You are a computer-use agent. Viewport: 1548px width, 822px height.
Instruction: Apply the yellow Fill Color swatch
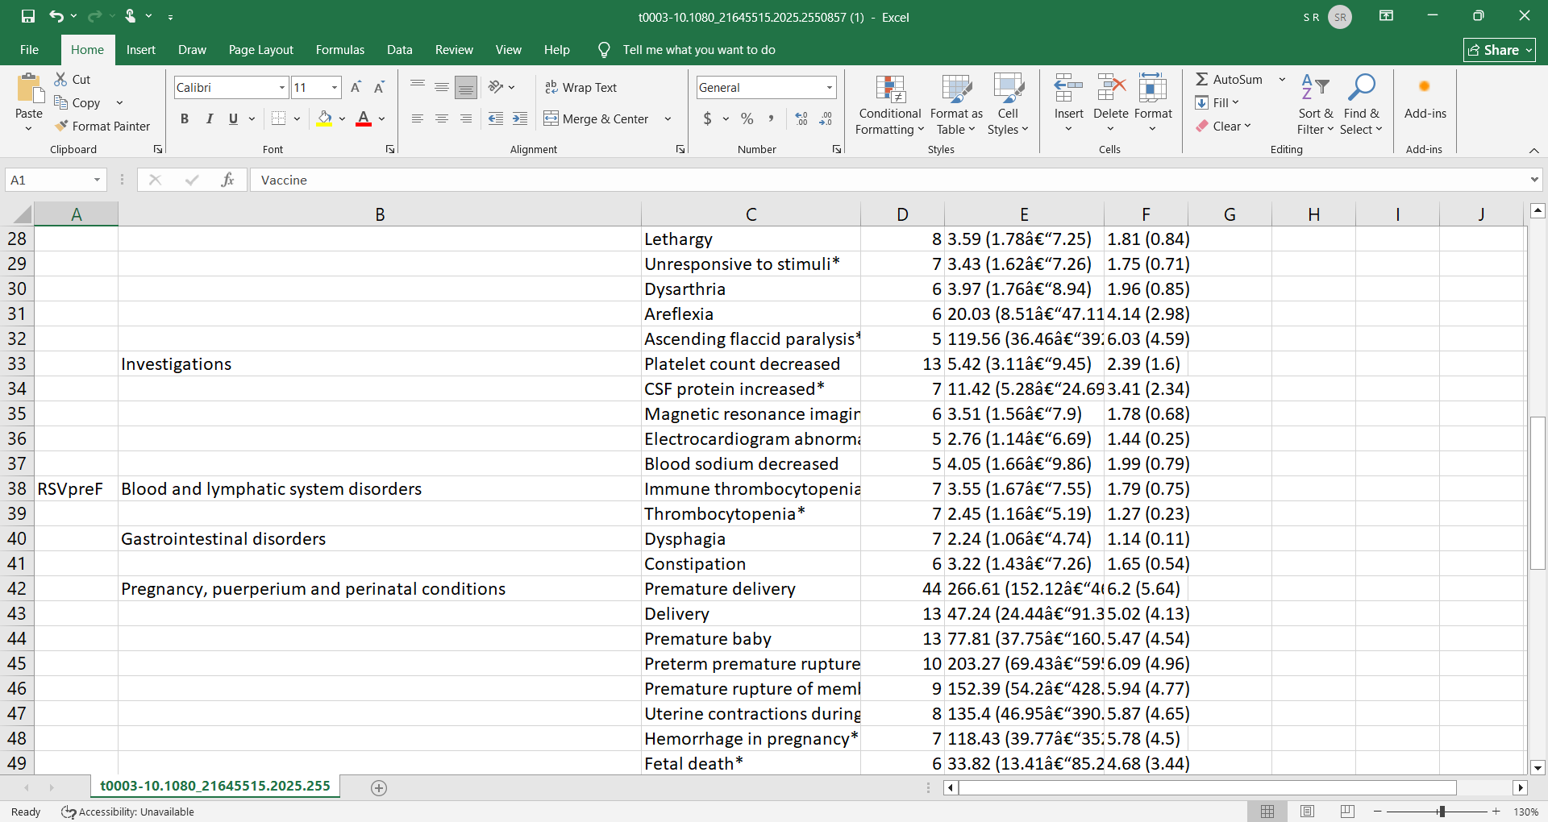click(324, 118)
